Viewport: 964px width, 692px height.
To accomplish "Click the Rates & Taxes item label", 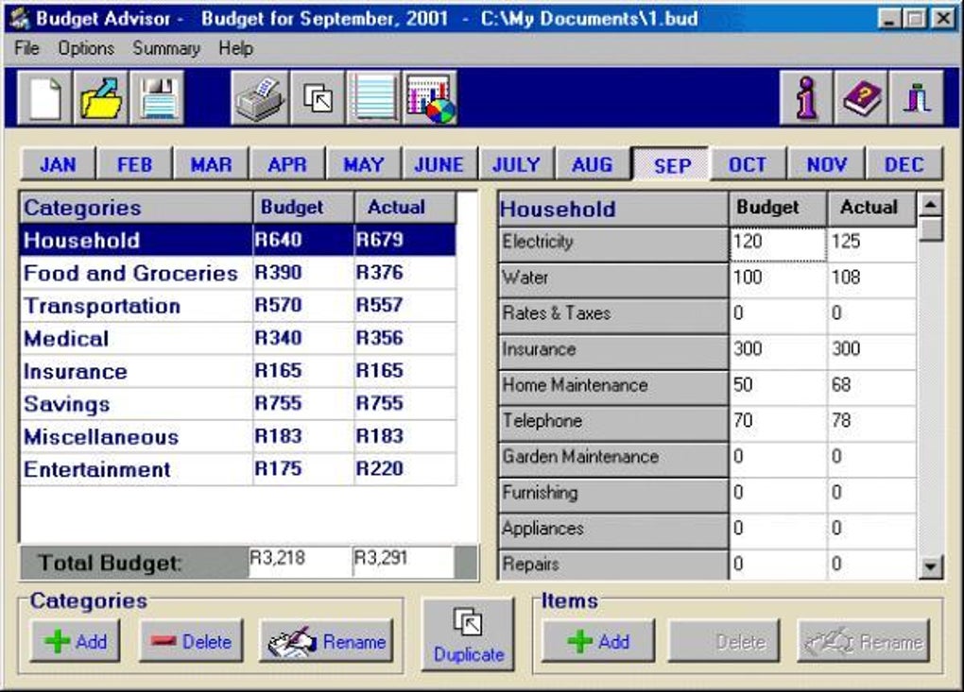I will point(613,315).
